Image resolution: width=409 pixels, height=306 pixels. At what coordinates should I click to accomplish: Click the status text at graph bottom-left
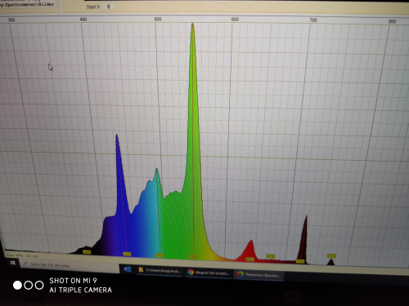22,256
